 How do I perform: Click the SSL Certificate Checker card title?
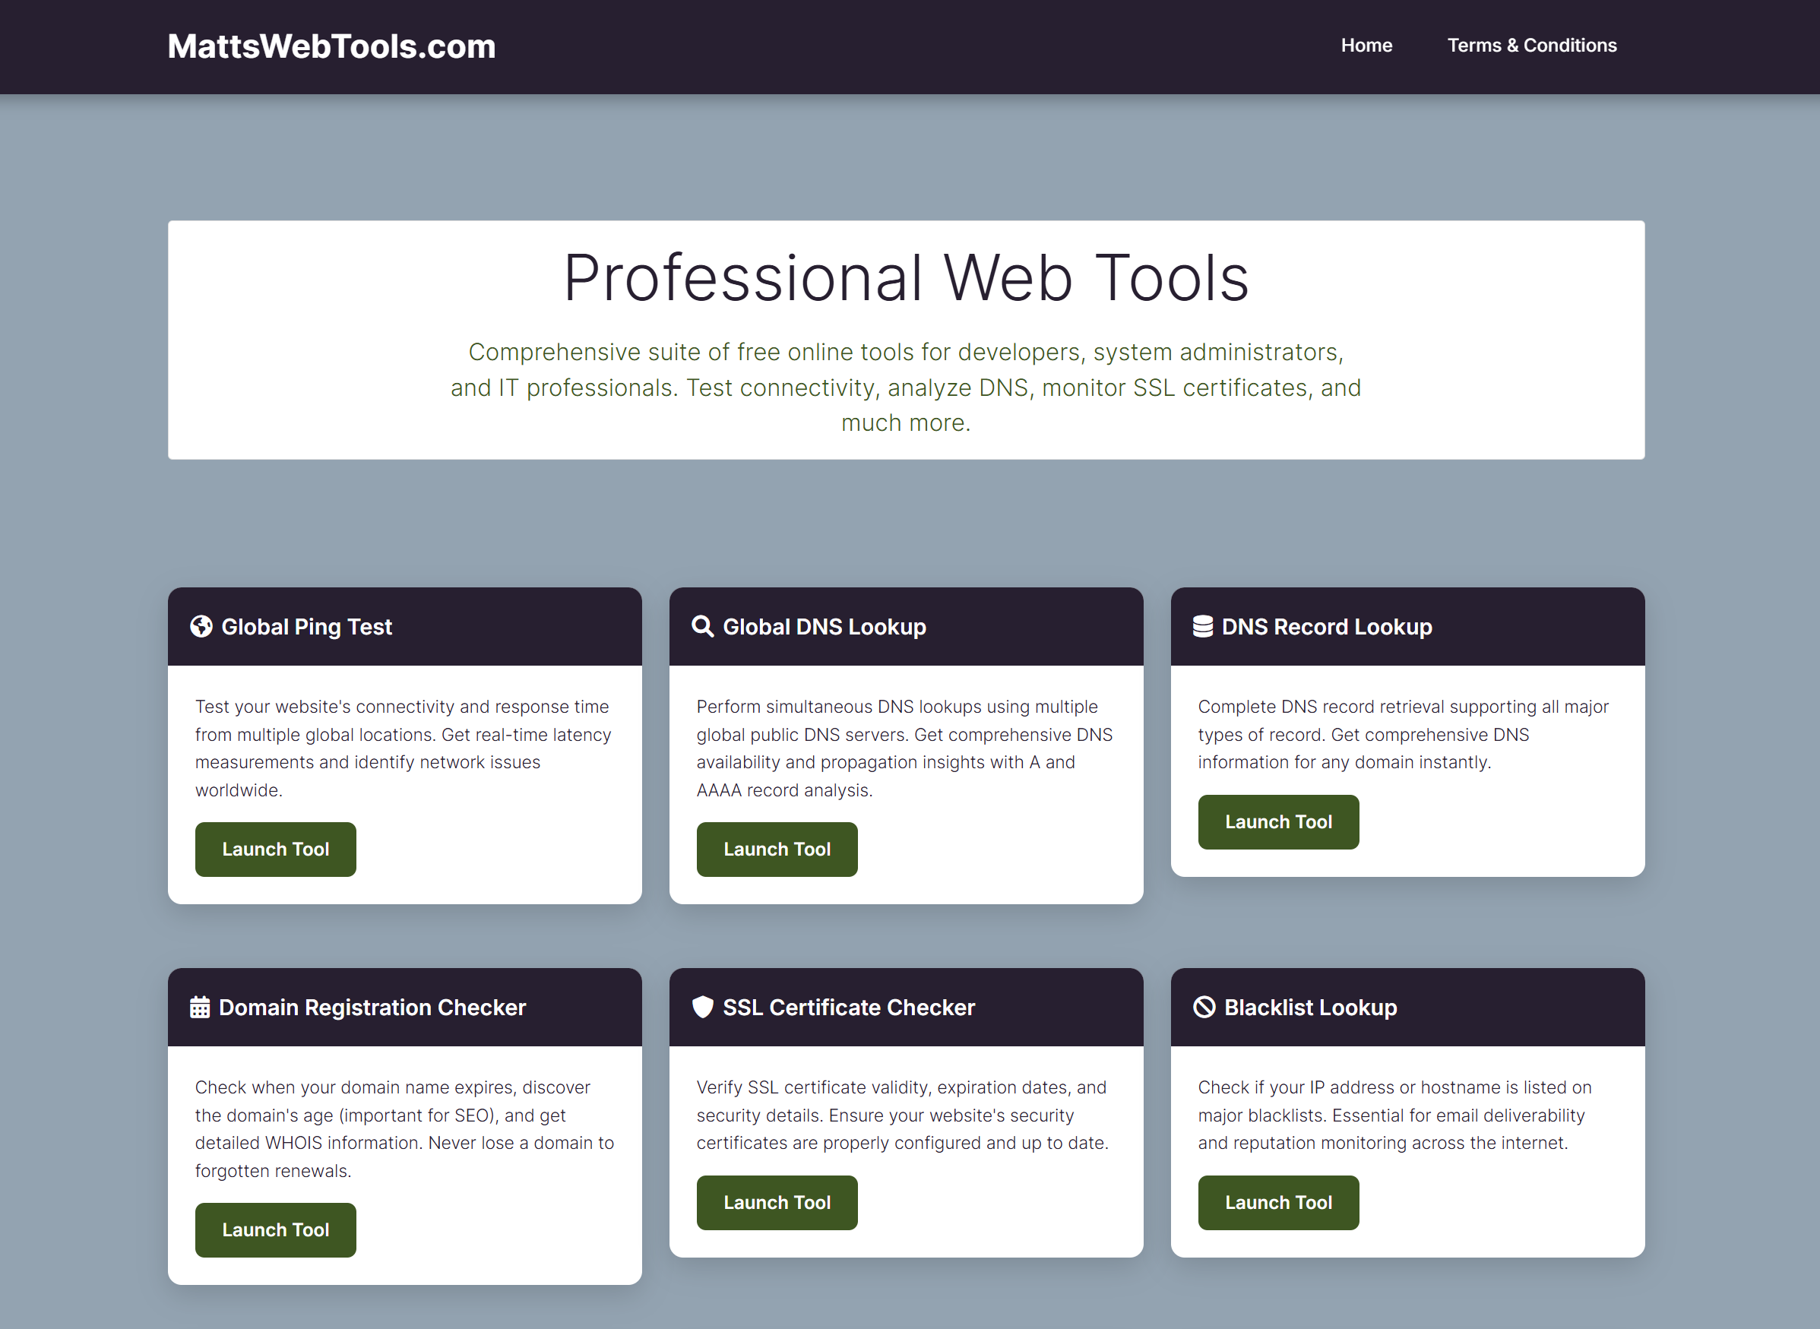(848, 1008)
